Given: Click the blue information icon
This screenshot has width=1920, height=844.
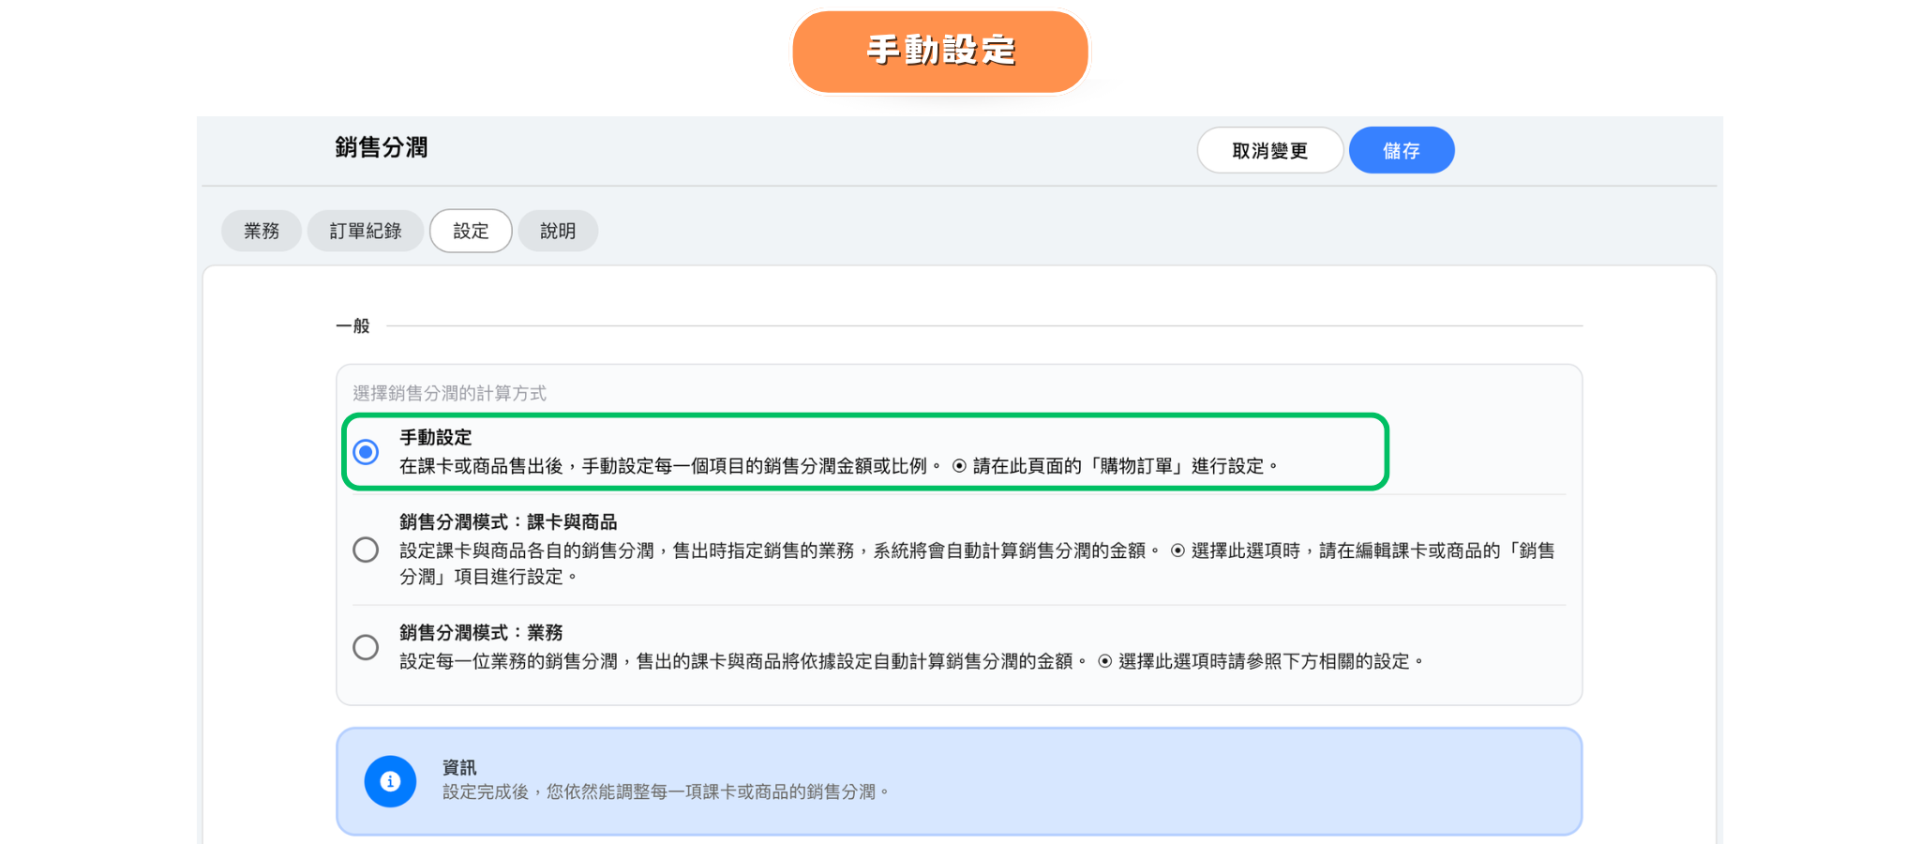Looking at the screenshot, I should 390,781.
